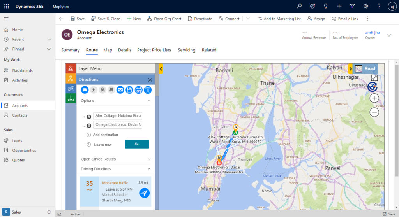Open the Road map style selector

coord(365,68)
